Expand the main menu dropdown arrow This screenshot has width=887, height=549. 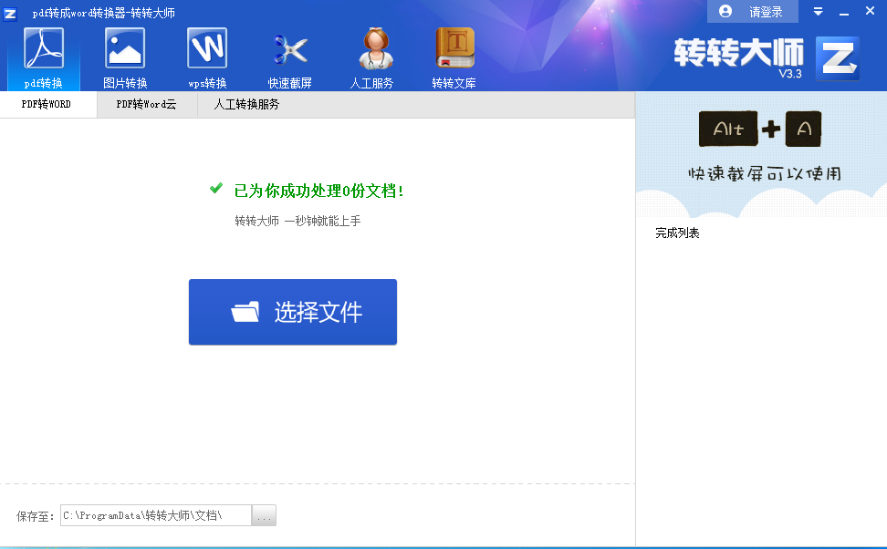coord(819,12)
